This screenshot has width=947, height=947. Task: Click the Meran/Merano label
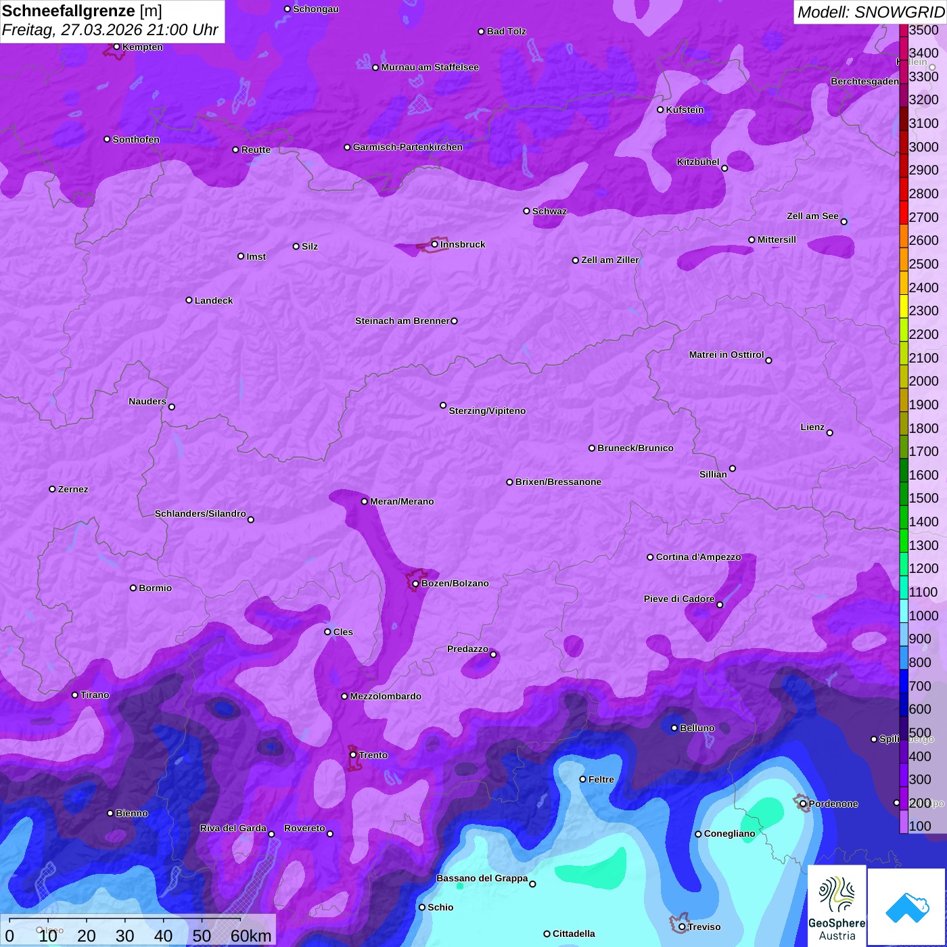402,501
